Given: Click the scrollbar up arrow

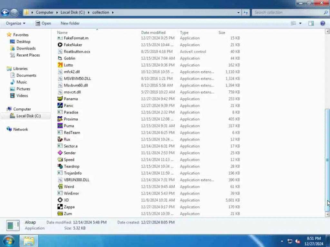Looking at the screenshot, I should [327, 32].
